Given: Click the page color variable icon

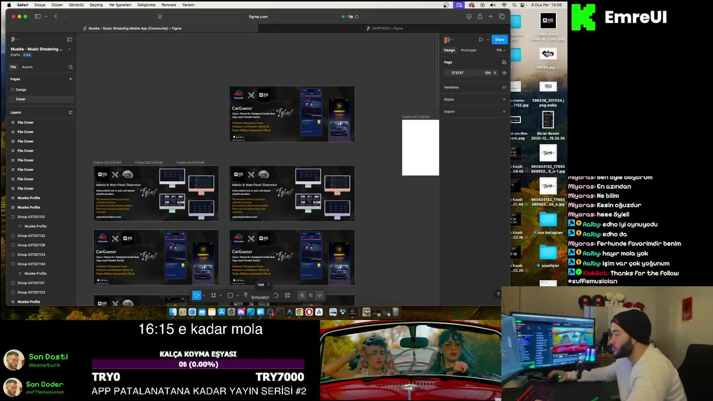Looking at the screenshot, I should click(x=504, y=62).
